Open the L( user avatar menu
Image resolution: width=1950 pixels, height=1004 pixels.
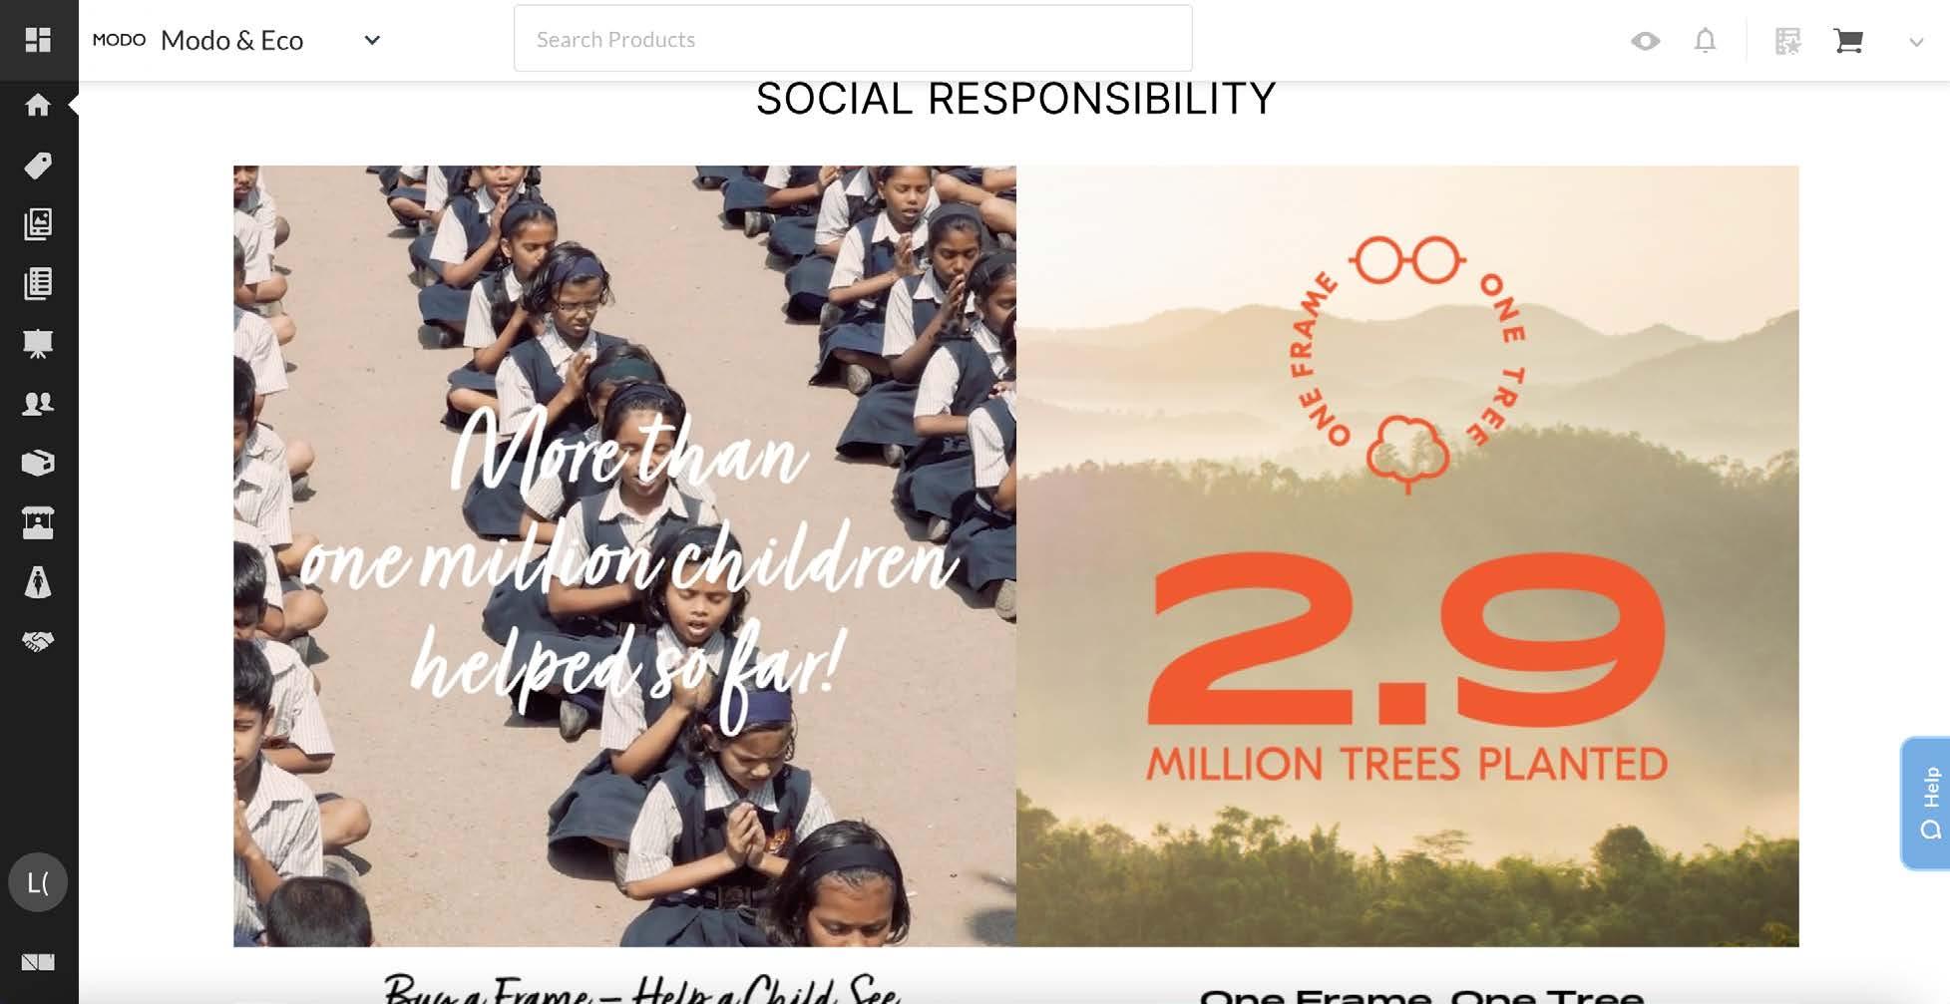pyautogui.click(x=38, y=882)
